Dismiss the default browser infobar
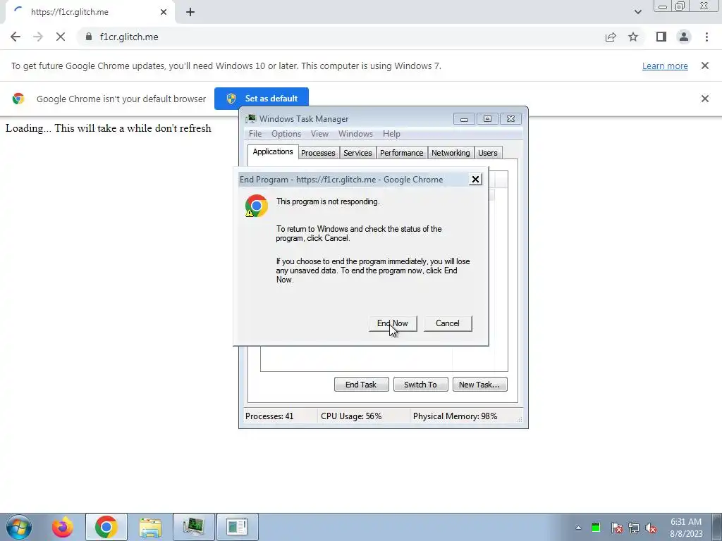722x541 pixels. (x=704, y=99)
